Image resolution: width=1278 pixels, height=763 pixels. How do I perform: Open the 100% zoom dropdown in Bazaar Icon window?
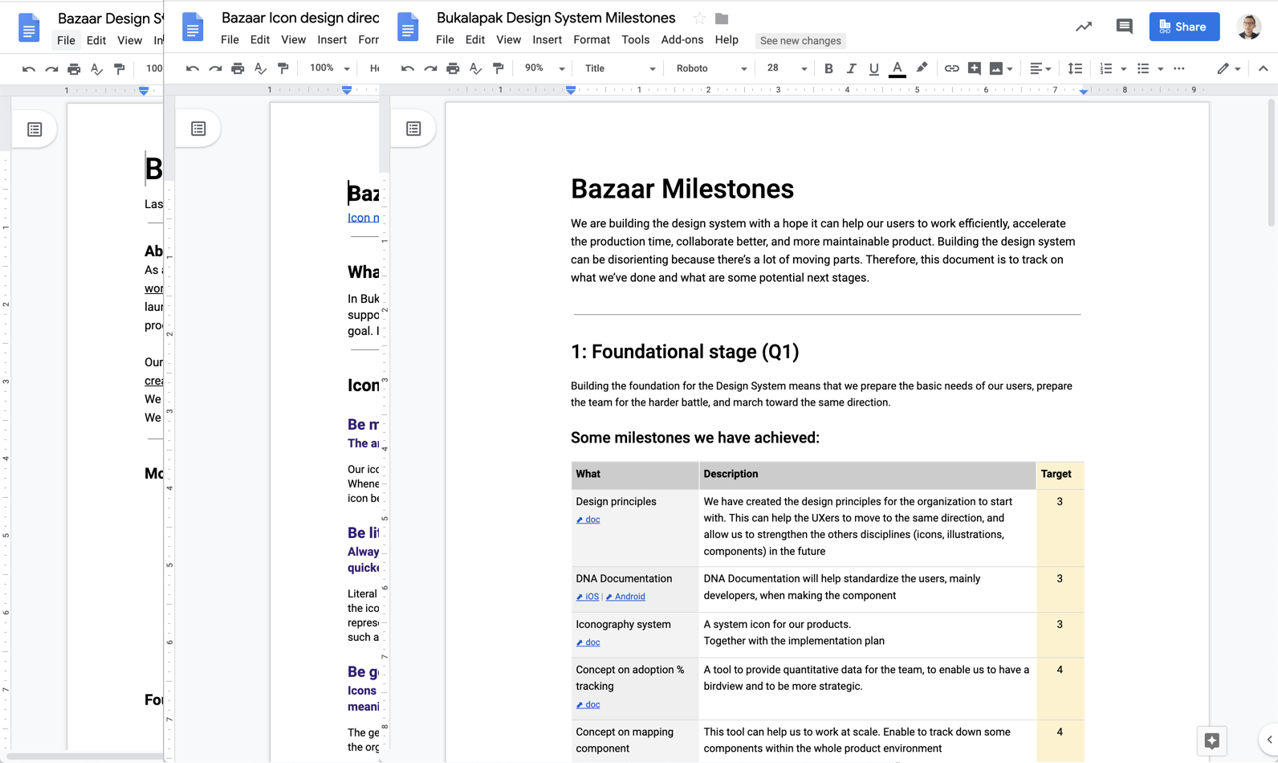330,68
